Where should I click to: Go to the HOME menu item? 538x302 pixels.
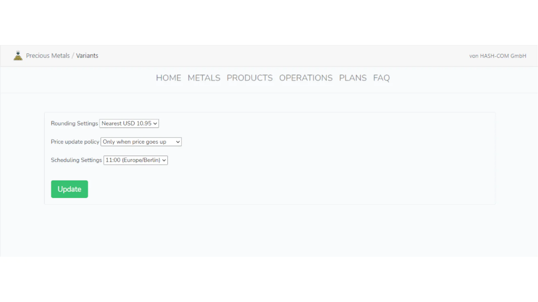coord(168,78)
